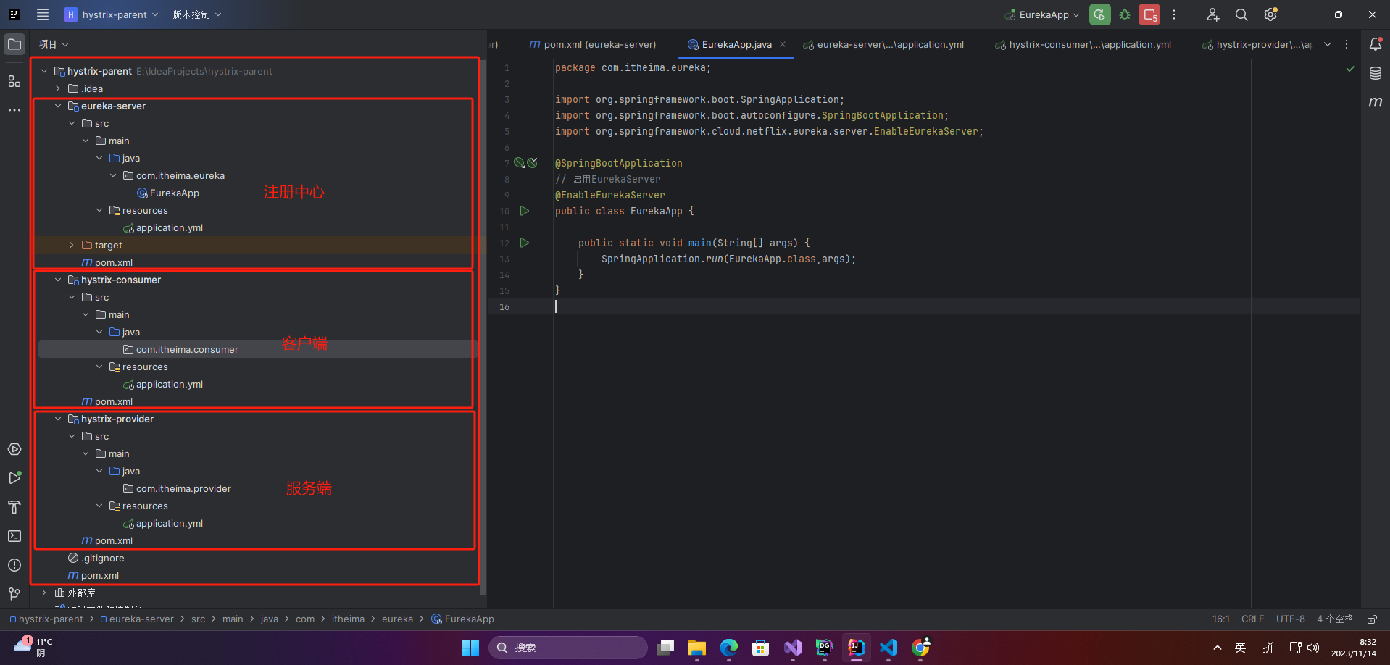1390x665 pixels.
Task: Switch to eureka-server application.yml tab
Action: (x=883, y=44)
